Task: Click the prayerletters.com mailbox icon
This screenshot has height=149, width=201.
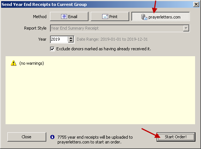Action: [x=144, y=17]
